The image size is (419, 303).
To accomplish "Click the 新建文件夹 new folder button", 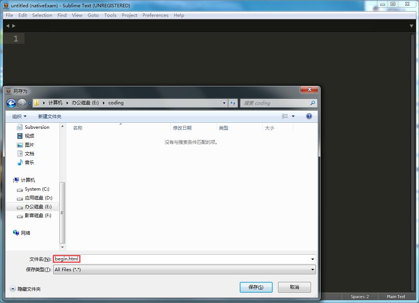I will (49, 116).
